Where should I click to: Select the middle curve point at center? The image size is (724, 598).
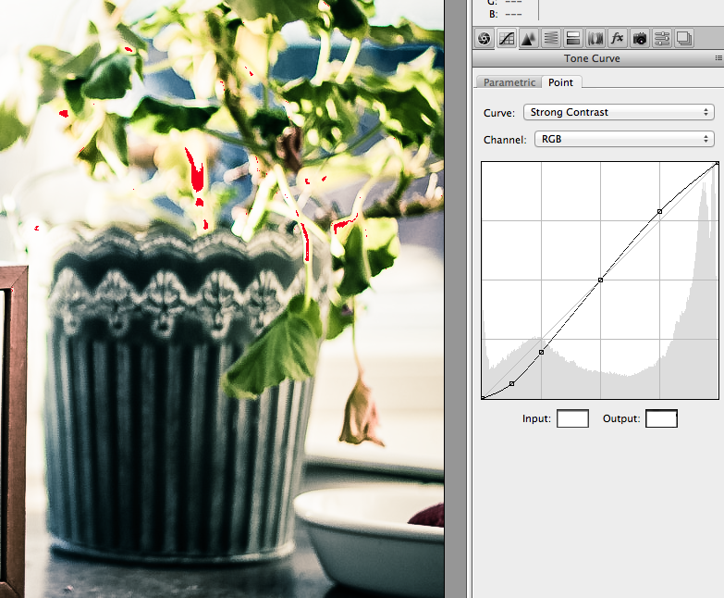(601, 280)
